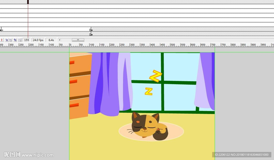Viewport: 274px width, 160px height.
Task: Click the Center Frame button in timeline
Action: point(2,40)
